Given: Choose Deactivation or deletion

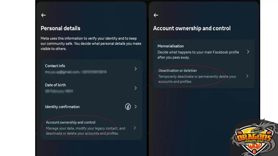Looking at the screenshot, I should point(178,71).
